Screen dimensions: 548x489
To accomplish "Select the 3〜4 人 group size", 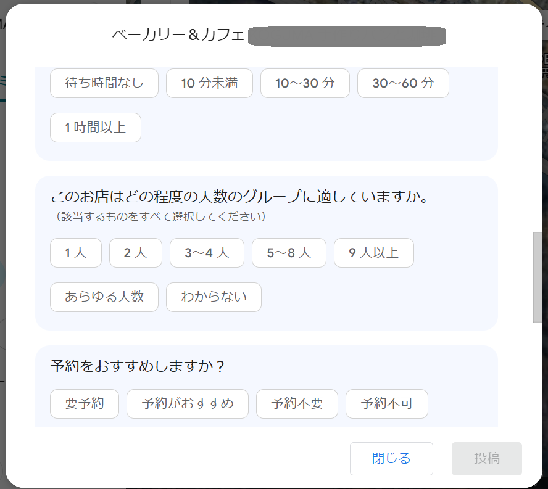I will pyautogui.click(x=207, y=253).
